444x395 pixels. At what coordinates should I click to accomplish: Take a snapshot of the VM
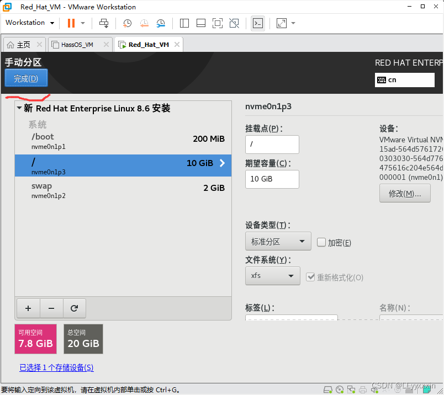pos(127,23)
